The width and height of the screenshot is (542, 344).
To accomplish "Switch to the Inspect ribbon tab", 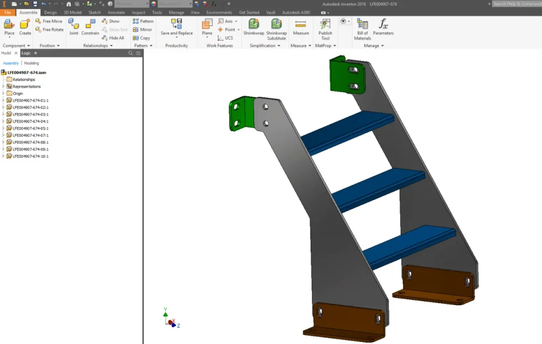I will (x=138, y=12).
